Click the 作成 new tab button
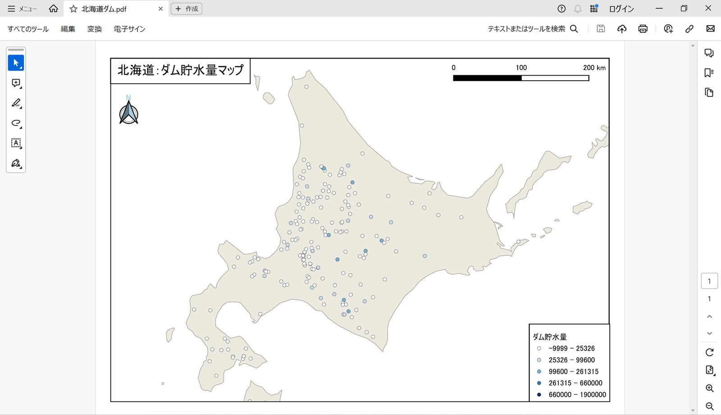This screenshot has height=415, width=721. (x=187, y=9)
